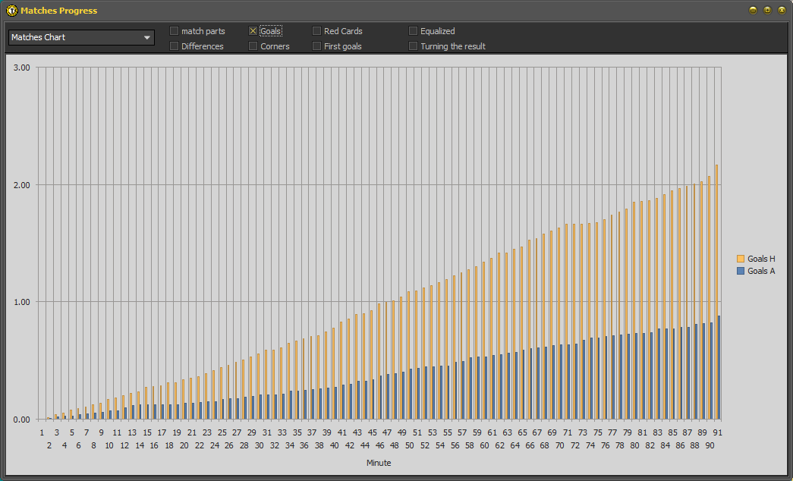Image resolution: width=793 pixels, height=481 pixels.
Task: Turn on the Red Cards option
Action: 317,31
